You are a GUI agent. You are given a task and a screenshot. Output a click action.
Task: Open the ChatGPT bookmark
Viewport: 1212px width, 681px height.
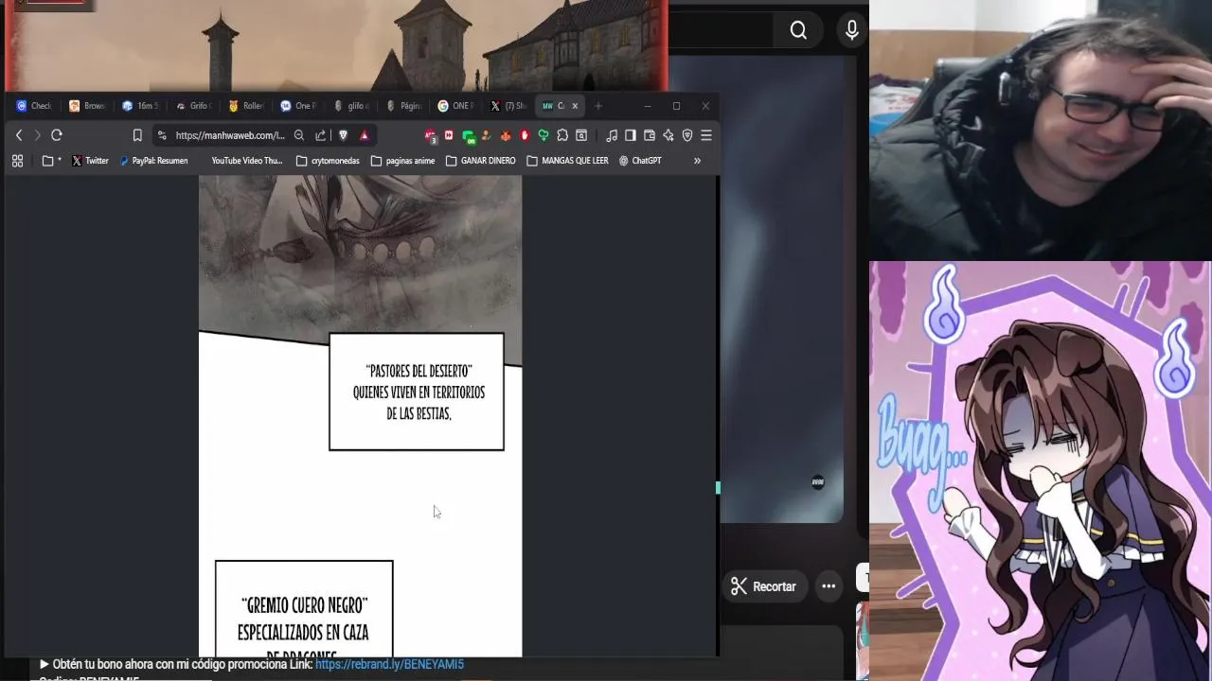coord(640,161)
